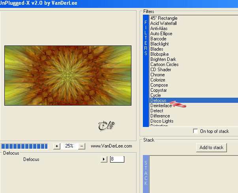Click the Add to stack button
238x193 pixels.
212,148
